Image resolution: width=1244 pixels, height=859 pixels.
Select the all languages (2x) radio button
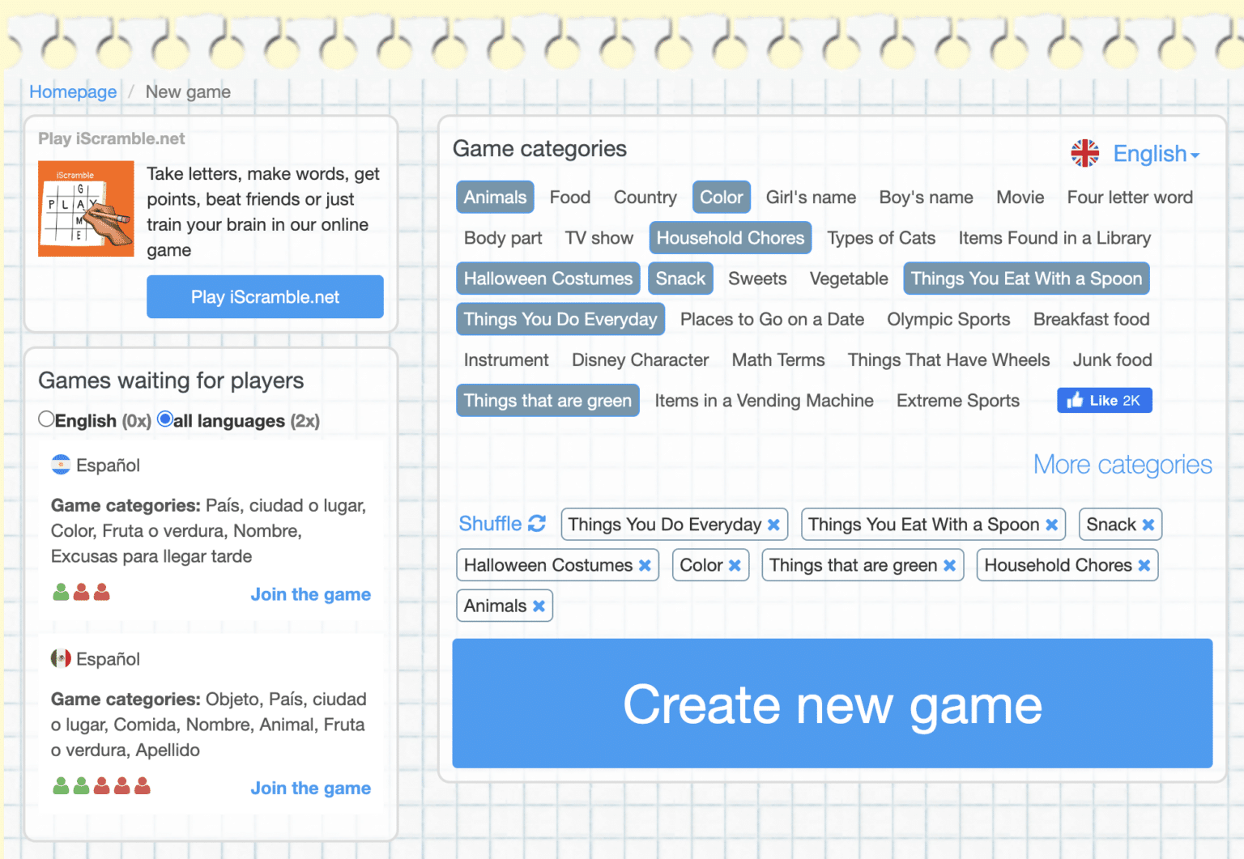(165, 419)
